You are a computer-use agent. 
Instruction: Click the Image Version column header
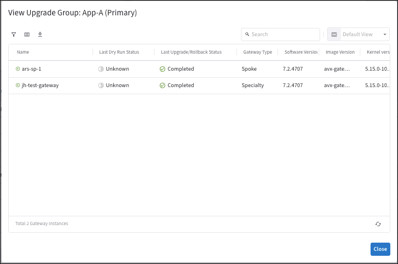tap(340, 52)
